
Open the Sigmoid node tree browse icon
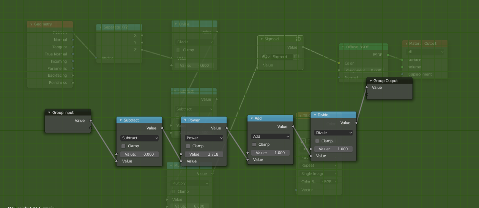point(266,57)
